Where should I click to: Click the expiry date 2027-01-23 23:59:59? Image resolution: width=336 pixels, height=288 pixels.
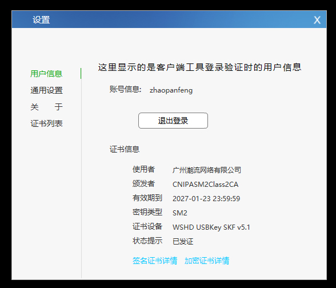tap(206, 199)
